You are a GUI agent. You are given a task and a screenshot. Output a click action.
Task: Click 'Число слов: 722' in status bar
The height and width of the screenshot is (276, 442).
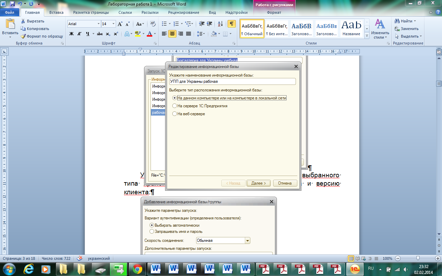pyautogui.click(x=56, y=258)
